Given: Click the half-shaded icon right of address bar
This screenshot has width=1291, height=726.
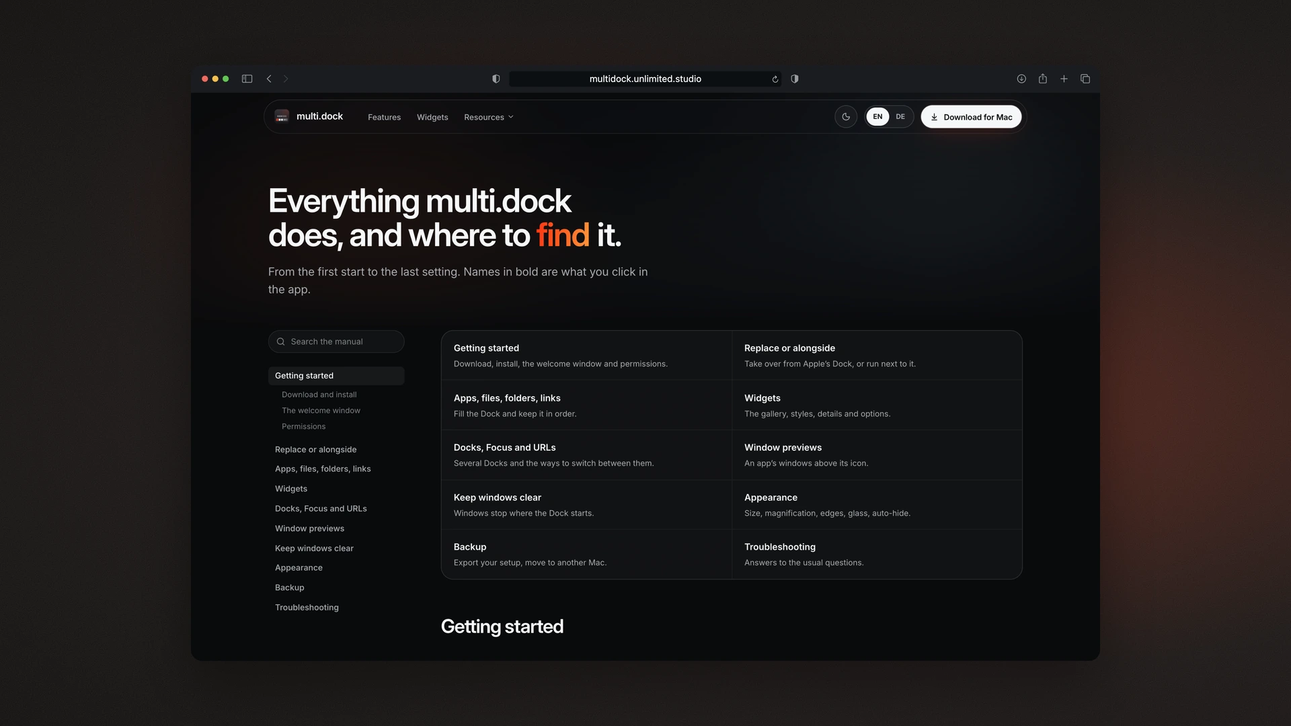Looking at the screenshot, I should point(795,79).
